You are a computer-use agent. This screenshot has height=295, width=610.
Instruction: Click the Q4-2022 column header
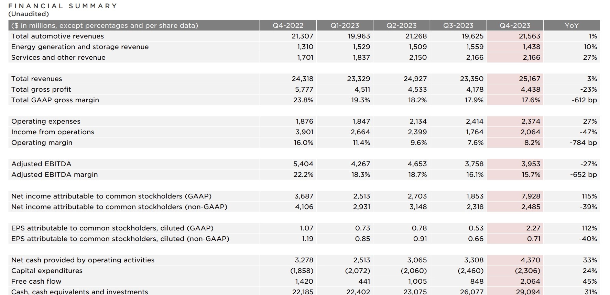288,25
